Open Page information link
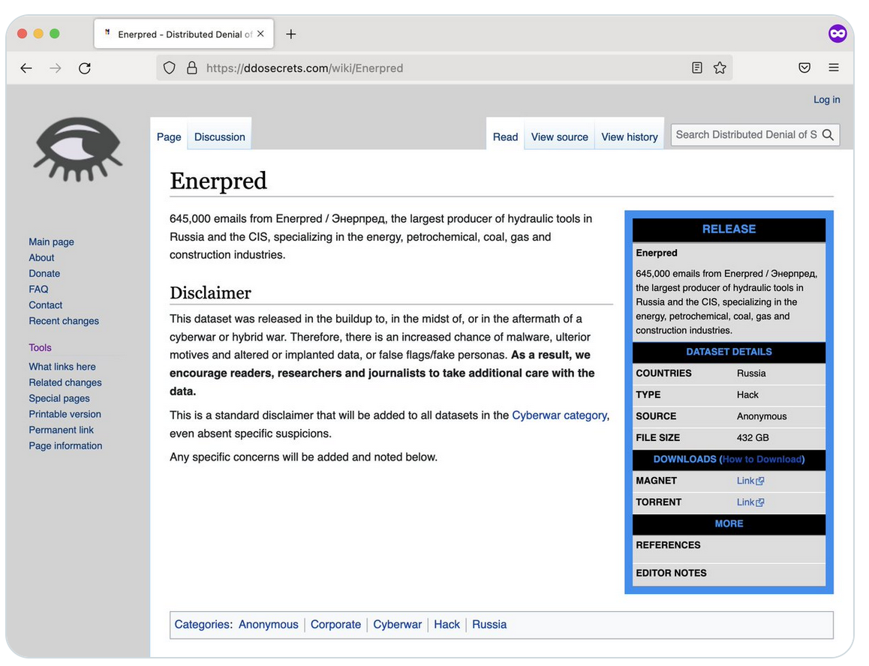This screenshot has height=666, width=869. 65,446
